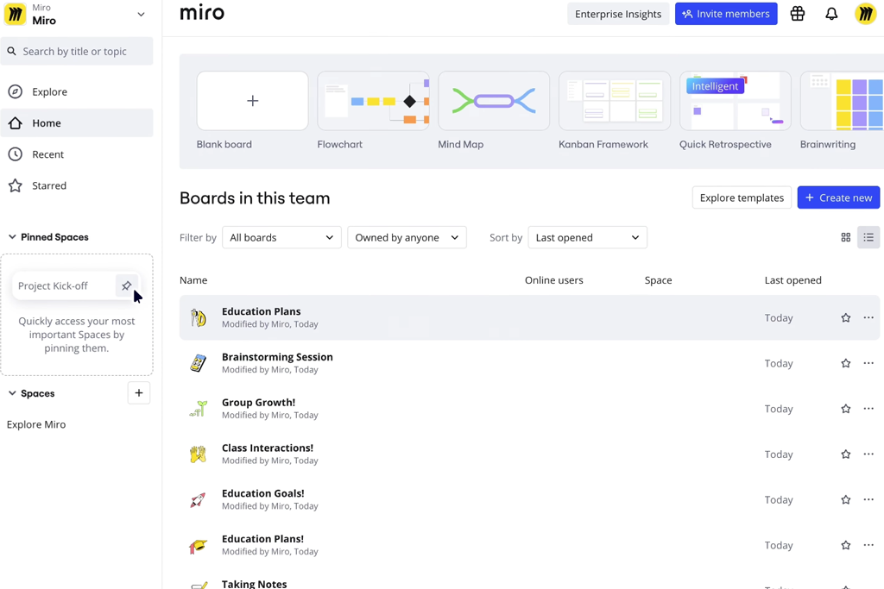
Task: Star the Education Plans board
Action: (x=846, y=318)
